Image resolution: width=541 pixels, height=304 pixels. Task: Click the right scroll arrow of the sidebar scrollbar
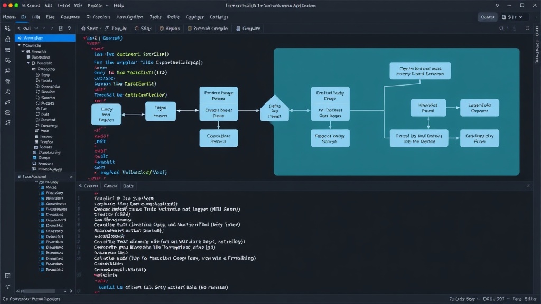71,291
